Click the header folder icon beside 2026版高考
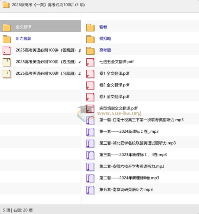Viewport: 199px width, 214px height. [6, 5]
